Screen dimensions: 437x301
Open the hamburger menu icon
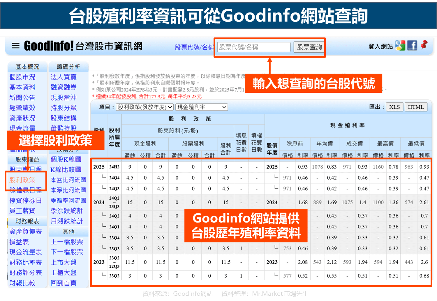pos(15,46)
